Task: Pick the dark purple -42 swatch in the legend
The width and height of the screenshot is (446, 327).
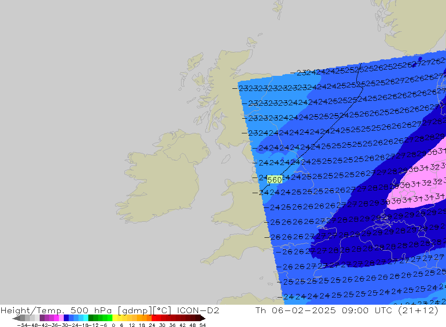Action: click(42, 318)
